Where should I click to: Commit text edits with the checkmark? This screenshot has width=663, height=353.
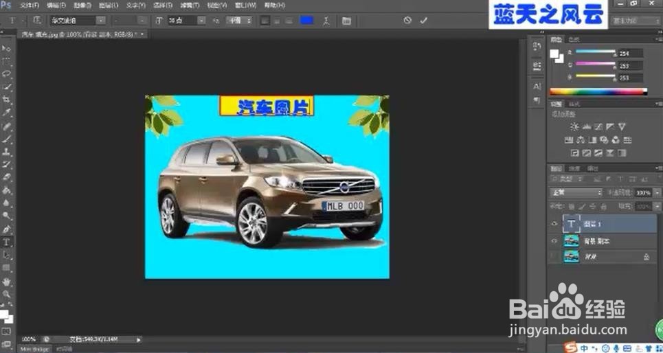424,21
